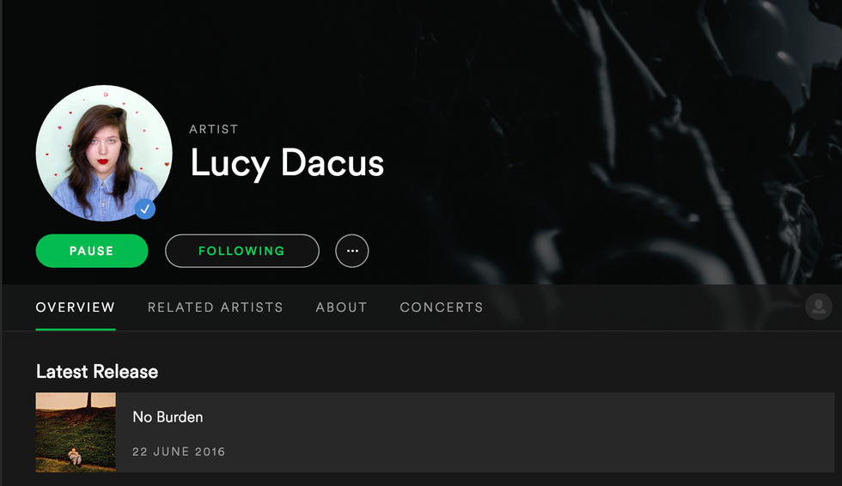This screenshot has width=842, height=486.
Task: Click the 22 June 2016 release date
Action: [179, 452]
